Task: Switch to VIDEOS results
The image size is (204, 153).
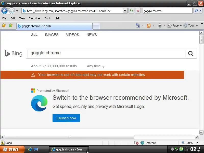Action: 72,35
